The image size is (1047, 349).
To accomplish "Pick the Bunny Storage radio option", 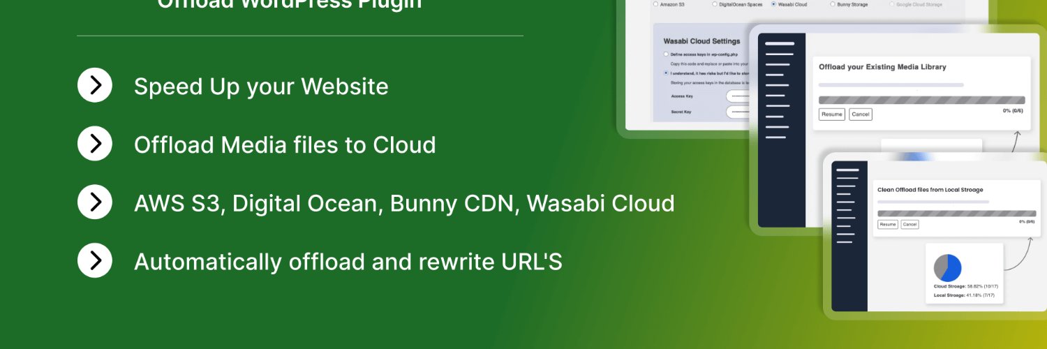I will [x=833, y=4].
